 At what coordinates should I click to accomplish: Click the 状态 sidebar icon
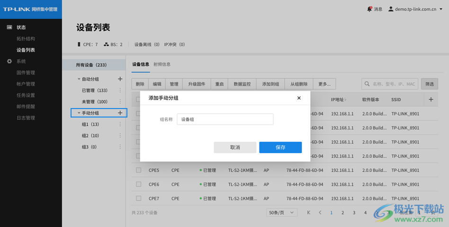9,27
